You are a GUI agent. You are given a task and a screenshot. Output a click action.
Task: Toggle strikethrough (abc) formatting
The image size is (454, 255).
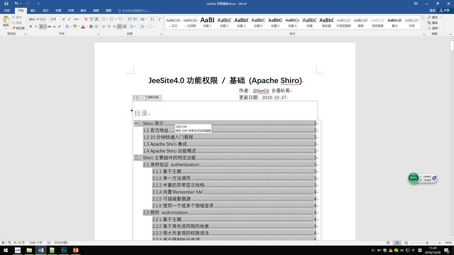pos(49,27)
